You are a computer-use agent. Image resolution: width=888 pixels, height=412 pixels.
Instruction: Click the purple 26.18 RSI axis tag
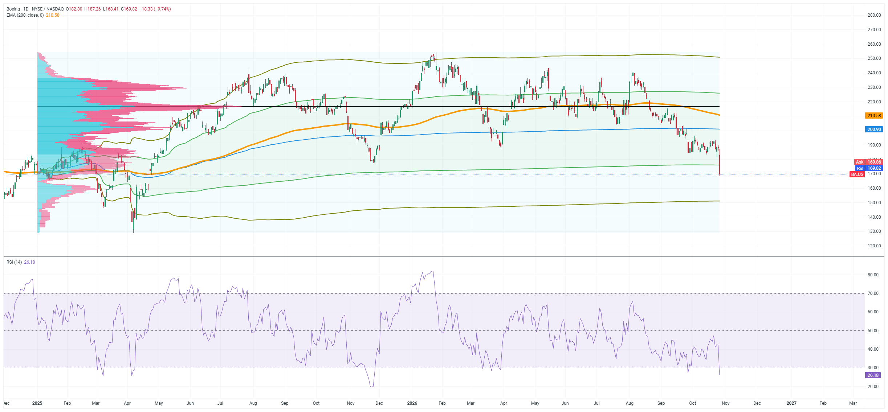click(873, 375)
